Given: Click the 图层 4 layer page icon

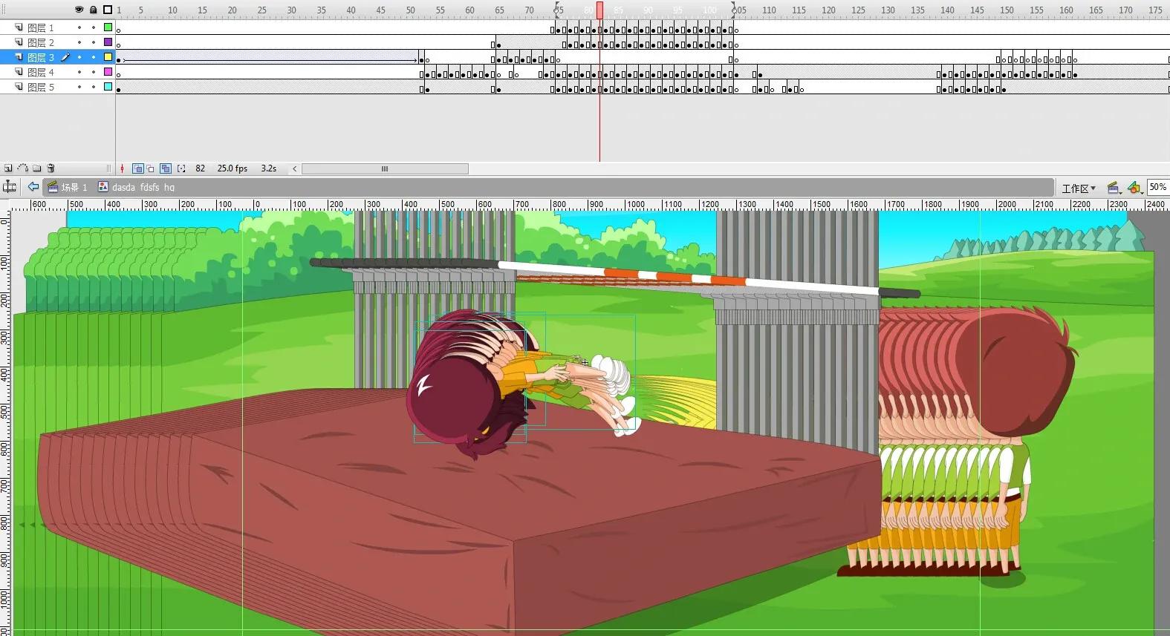Looking at the screenshot, I should [x=19, y=72].
